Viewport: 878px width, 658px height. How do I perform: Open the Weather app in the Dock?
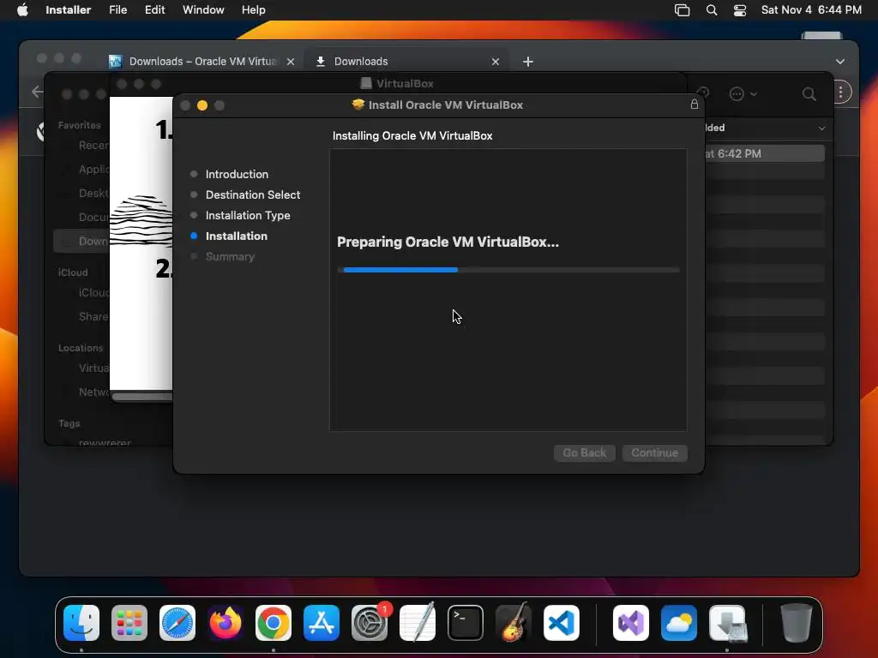click(679, 623)
